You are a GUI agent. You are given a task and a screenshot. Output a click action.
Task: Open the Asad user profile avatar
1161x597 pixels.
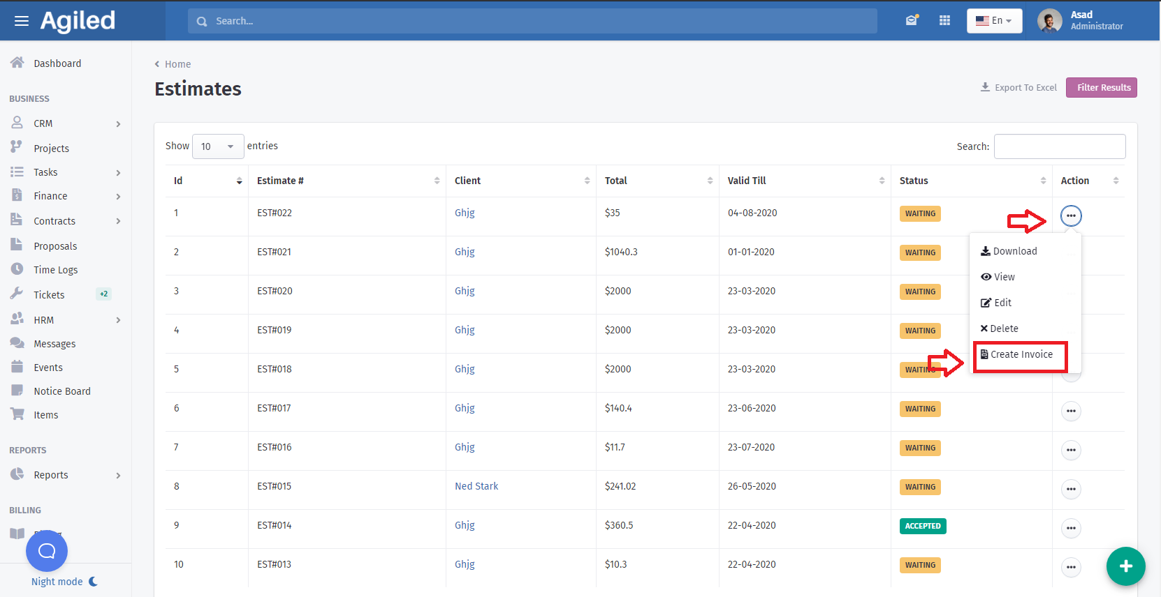point(1049,21)
